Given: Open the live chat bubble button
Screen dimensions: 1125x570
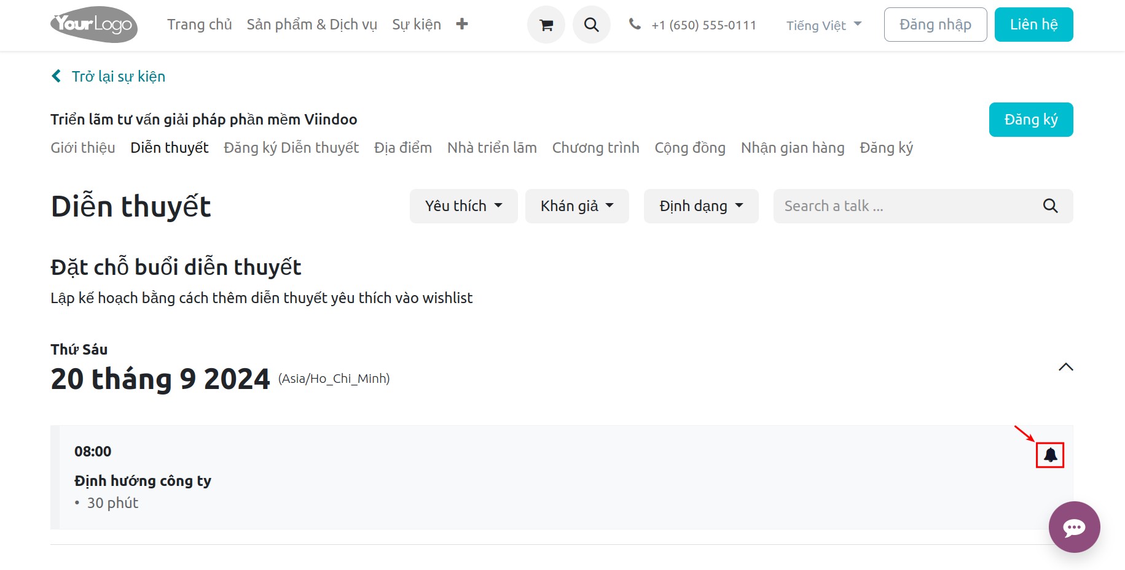Looking at the screenshot, I should [x=1074, y=527].
